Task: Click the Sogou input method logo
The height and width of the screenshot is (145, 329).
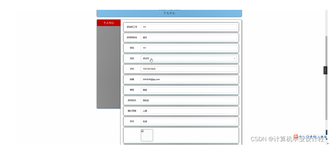Action: pos(296,137)
